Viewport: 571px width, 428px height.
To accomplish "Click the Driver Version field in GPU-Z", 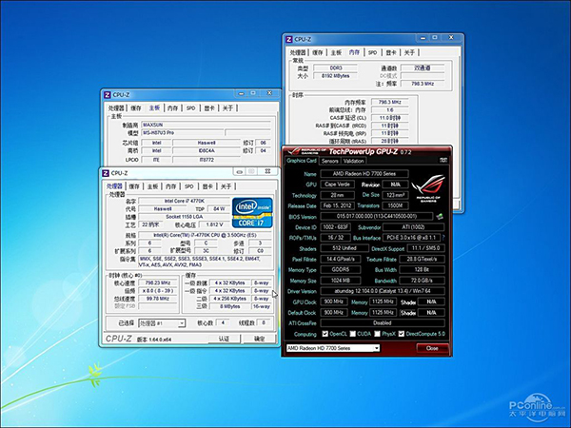I will [383, 291].
